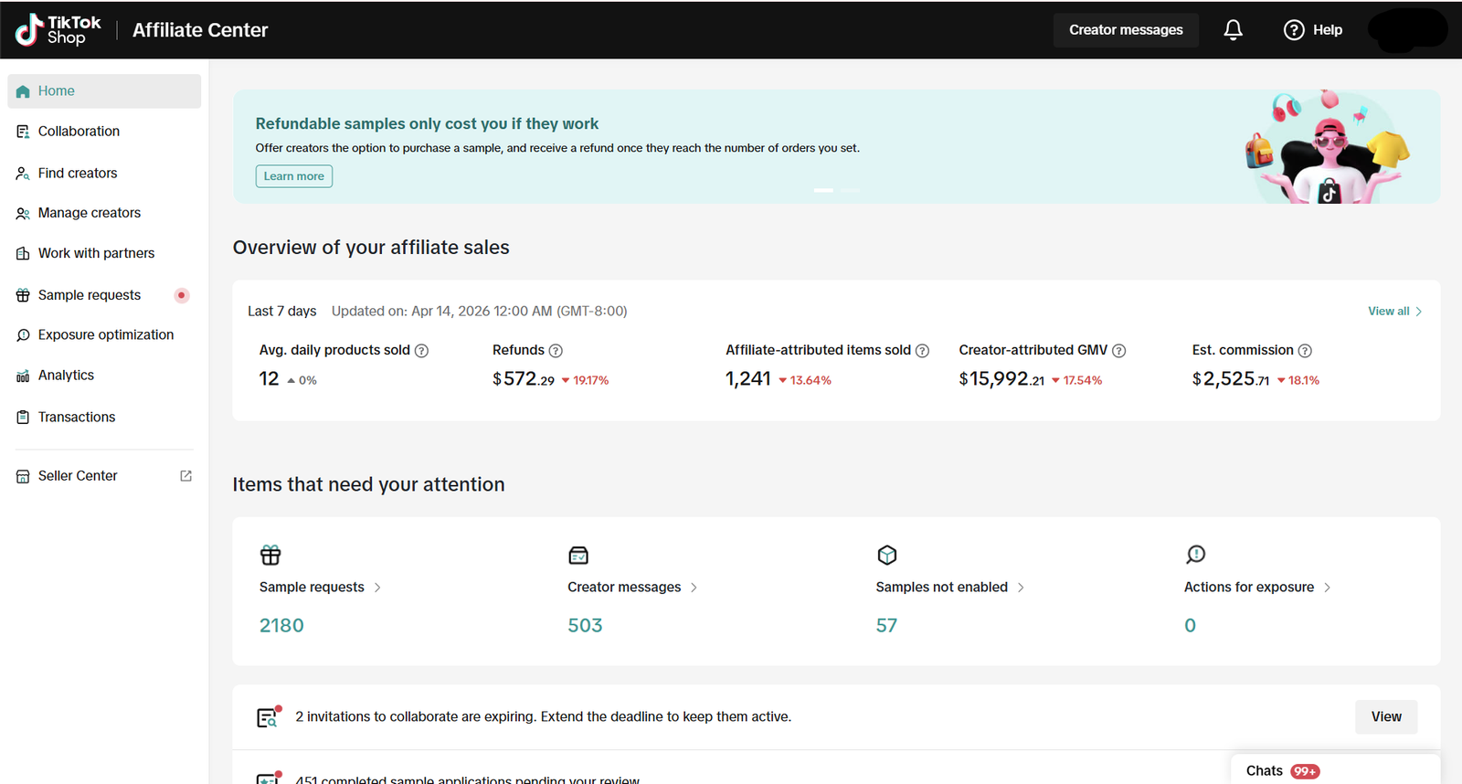Click the Collaboration sidebar icon

(23, 132)
